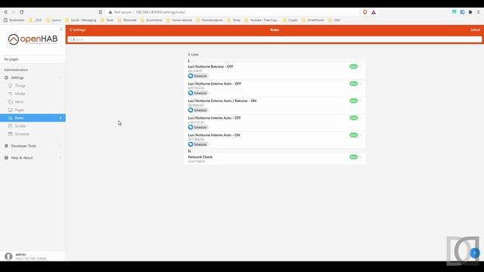Click Schedule tag under Luci Notturne Interne Auto - ON
Viewport: 484px width, 272px height.
198,144
